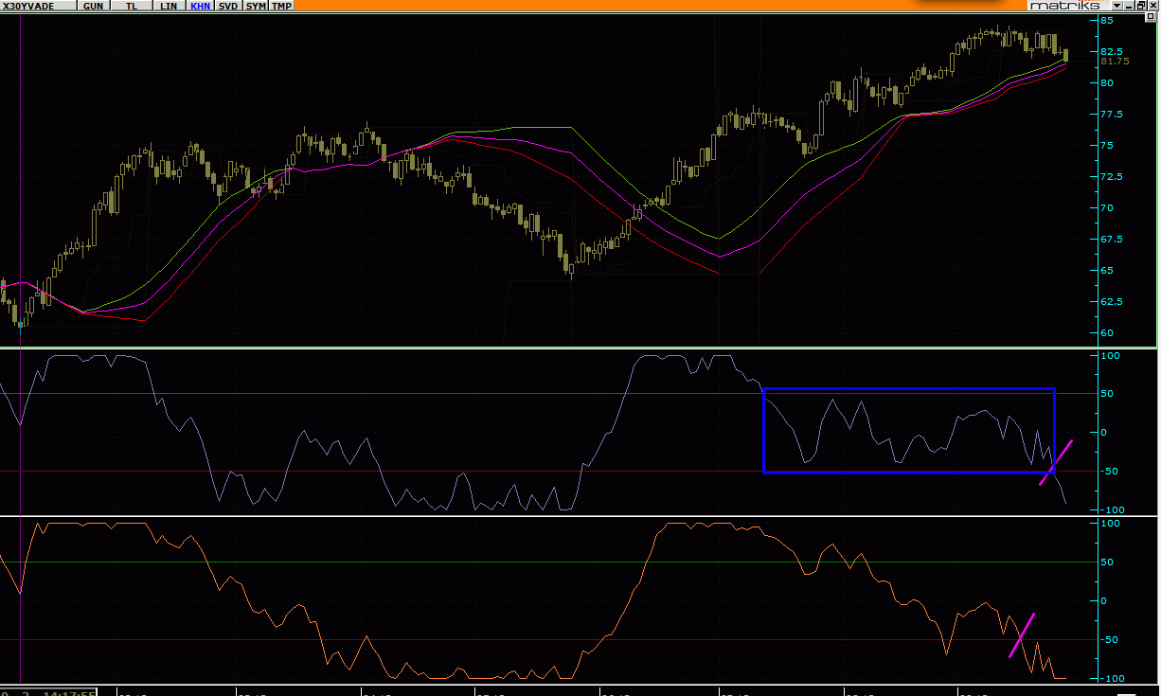
Task: Minimize the Matriks chart window
Action: (1129, 6)
